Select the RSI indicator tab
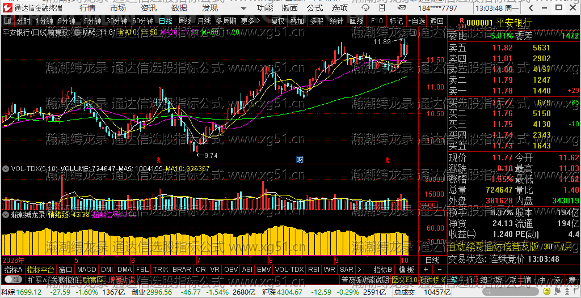581x298 pixels. point(314,269)
